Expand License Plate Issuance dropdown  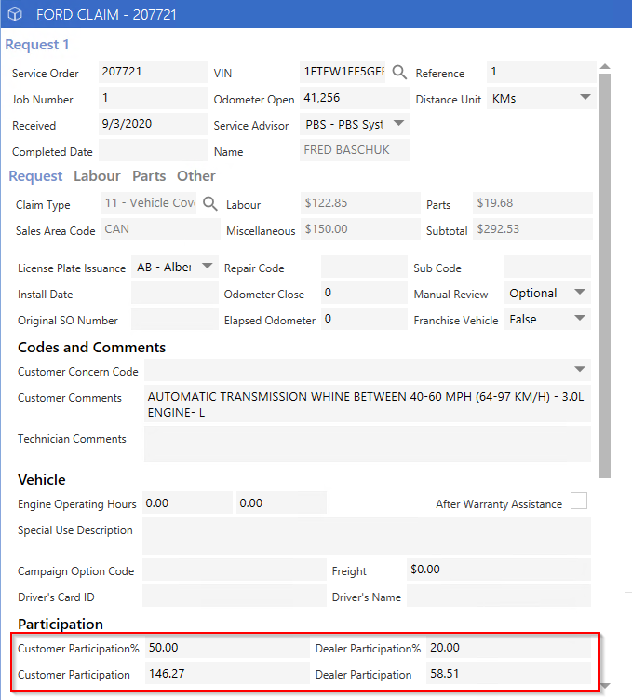tap(207, 266)
